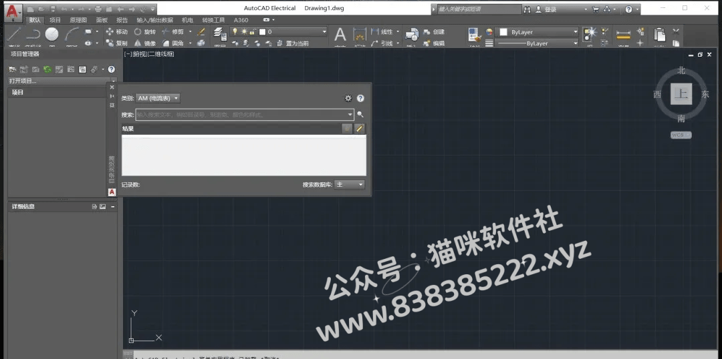Screen dimensions: 722x359
Task: Click the Fillet (圆角) tool
Action: [172, 43]
